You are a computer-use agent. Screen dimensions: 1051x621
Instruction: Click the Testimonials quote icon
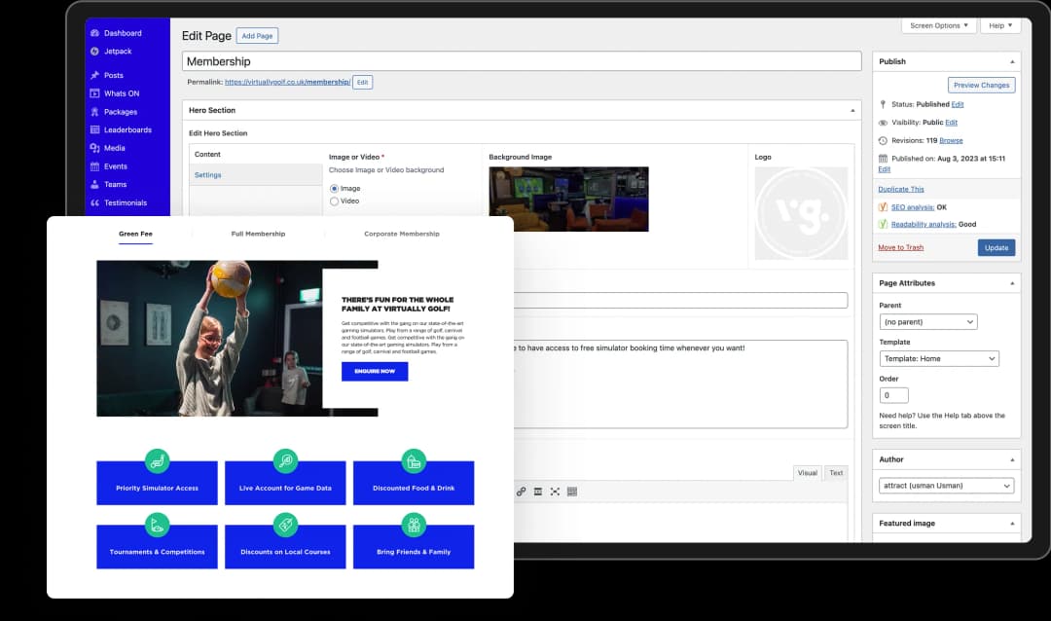point(94,202)
